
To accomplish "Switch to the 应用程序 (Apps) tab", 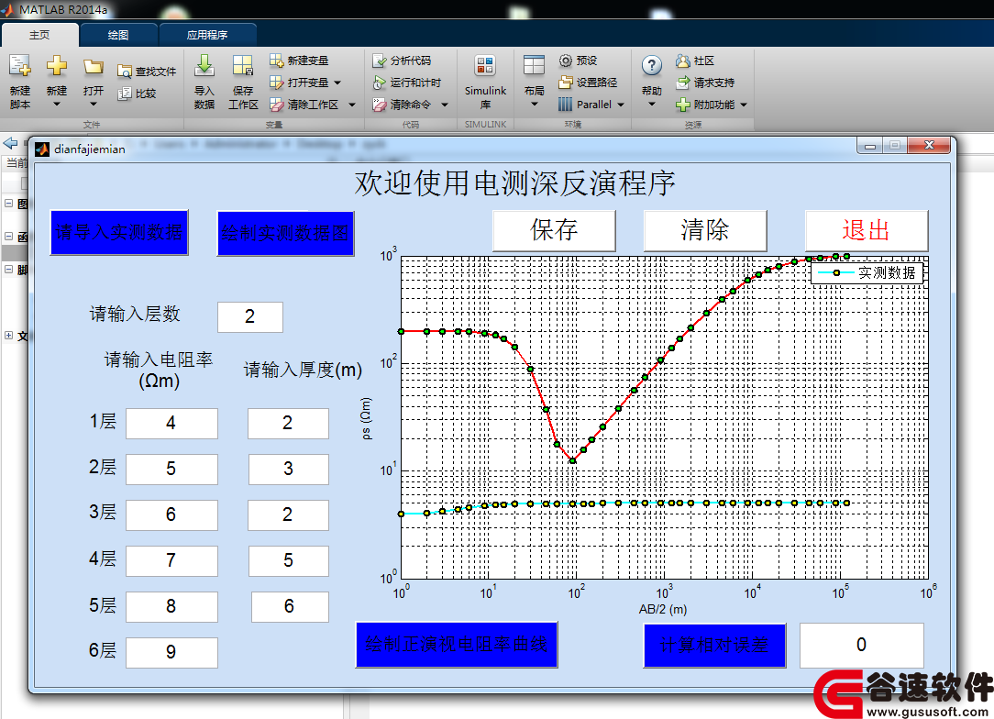I will 207,35.
